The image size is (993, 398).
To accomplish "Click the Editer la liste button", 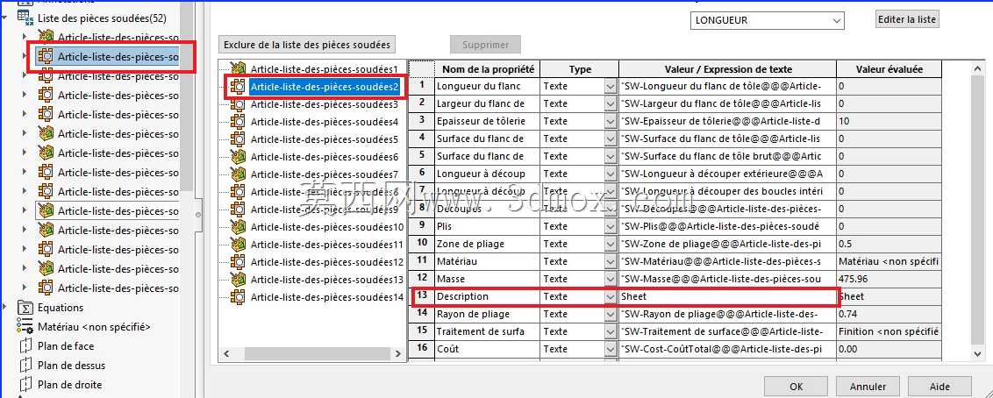I will (907, 19).
